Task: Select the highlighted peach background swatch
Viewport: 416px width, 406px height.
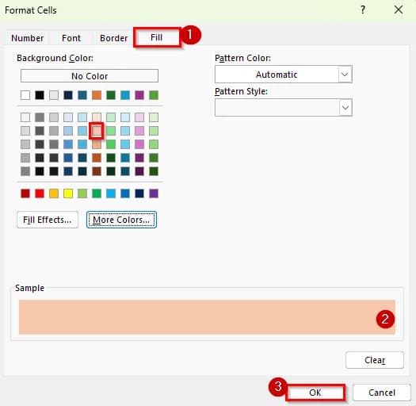Action: pyautogui.click(x=97, y=131)
